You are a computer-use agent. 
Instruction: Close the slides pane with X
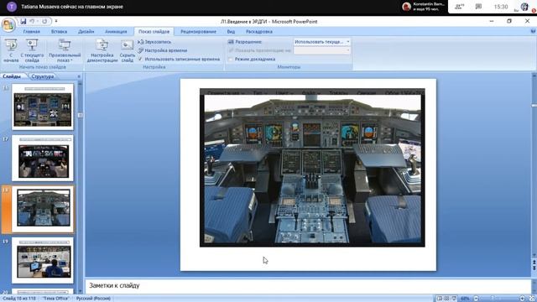[x=79, y=76]
